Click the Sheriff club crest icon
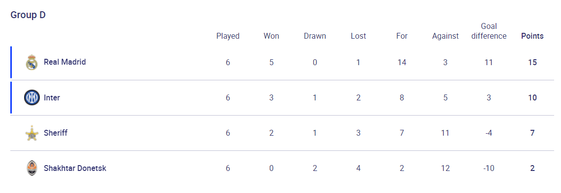Image resolution: width=561 pixels, height=193 pixels. pos(31,133)
